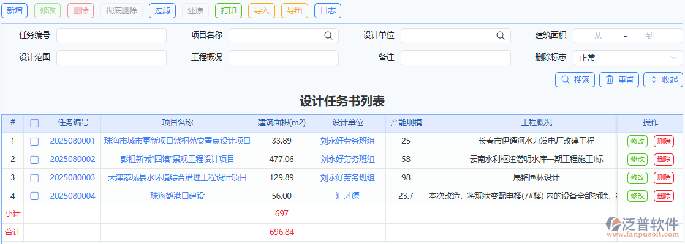Screen dimensions: 685x244
Task: Open the 删除标志 dropdown showing 正常
Action: click(628, 57)
